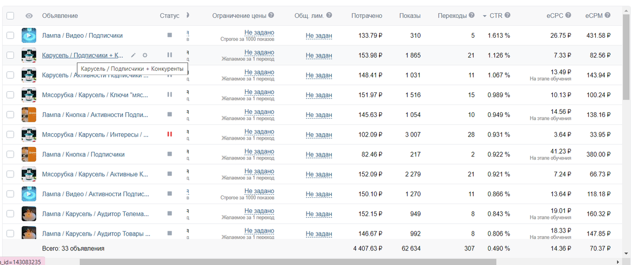Edit the Не задано price limit for Лампа / Видео / Подписчики
The image size is (631, 265).
coord(259,33)
